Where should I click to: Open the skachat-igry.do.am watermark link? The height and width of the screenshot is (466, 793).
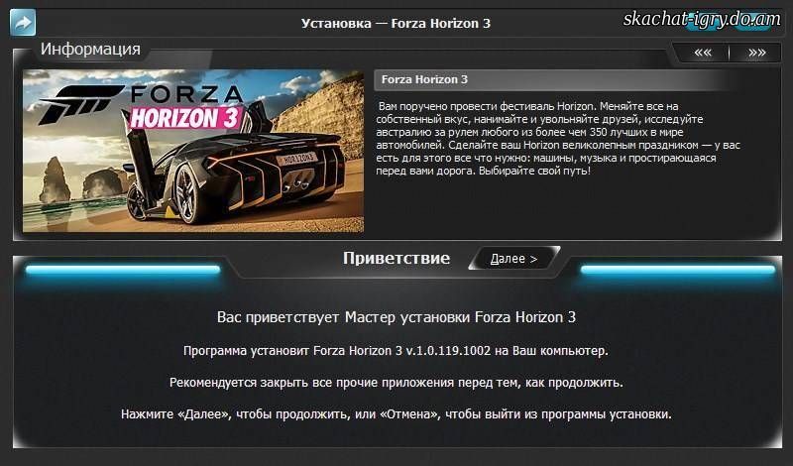702,19
